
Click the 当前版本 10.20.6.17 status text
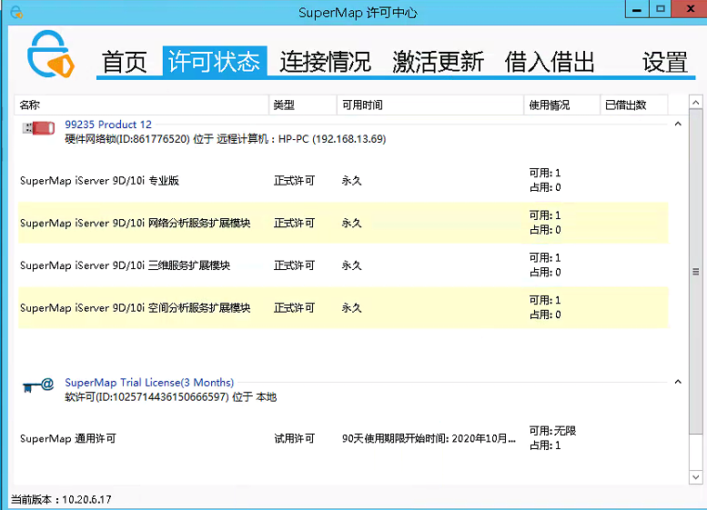[x=61, y=499]
